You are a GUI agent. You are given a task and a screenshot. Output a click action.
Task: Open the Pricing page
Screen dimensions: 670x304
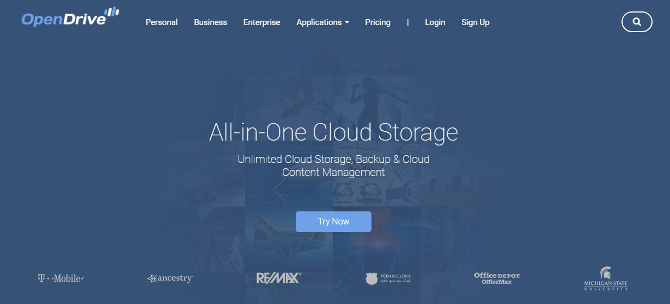(x=377, y=22)
